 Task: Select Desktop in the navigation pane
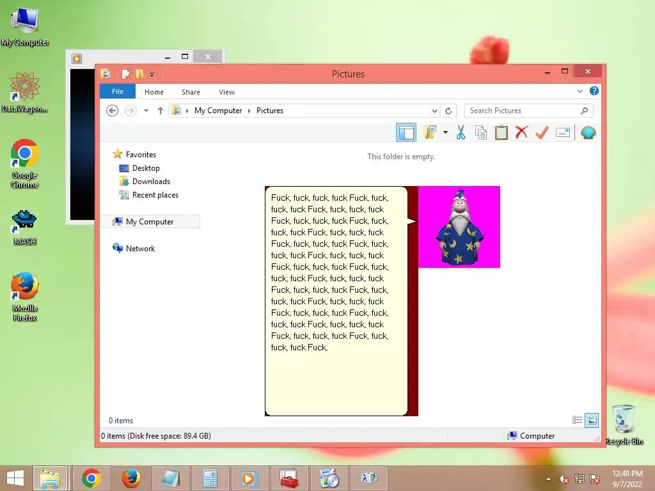139,168
